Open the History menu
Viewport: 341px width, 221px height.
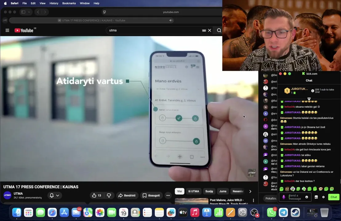54,3
